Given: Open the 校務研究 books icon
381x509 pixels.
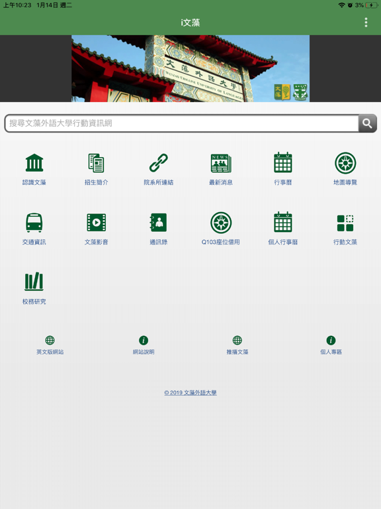Looking at the screenshot, I should [x=34, y=282].
